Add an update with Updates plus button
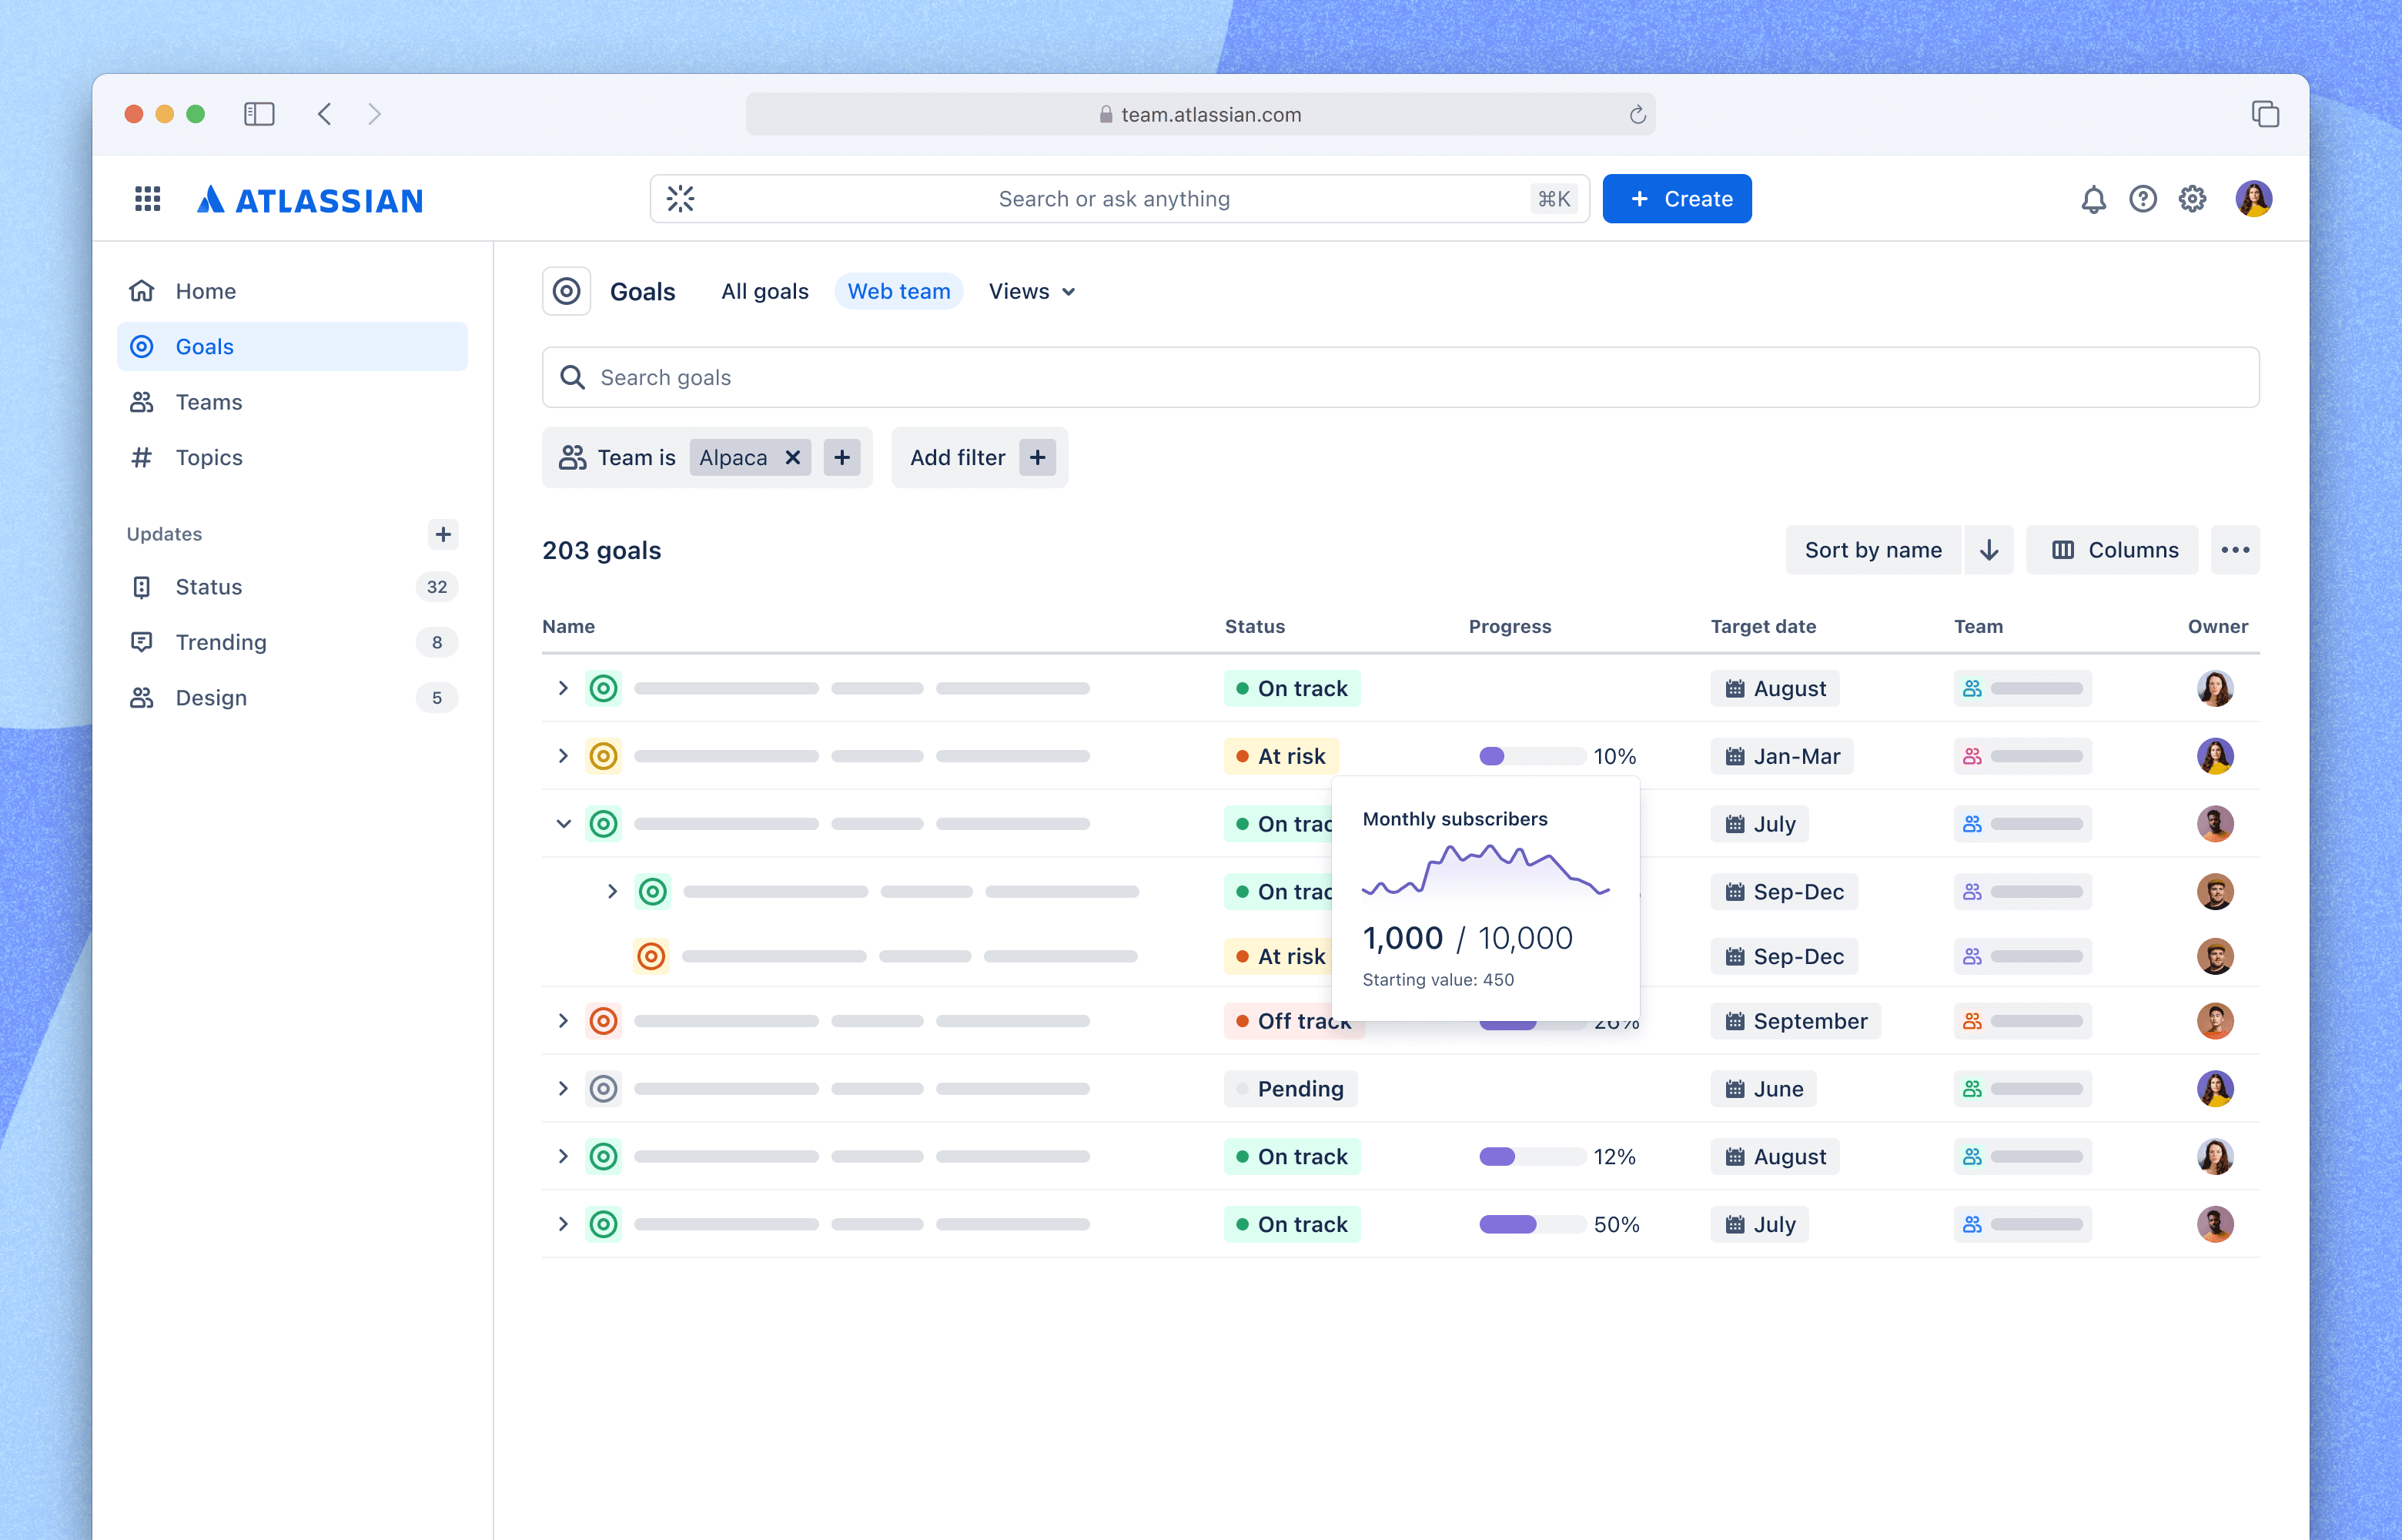 (443, 534)
